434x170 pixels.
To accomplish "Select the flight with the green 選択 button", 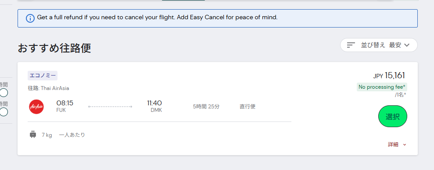I will (392, 116).
